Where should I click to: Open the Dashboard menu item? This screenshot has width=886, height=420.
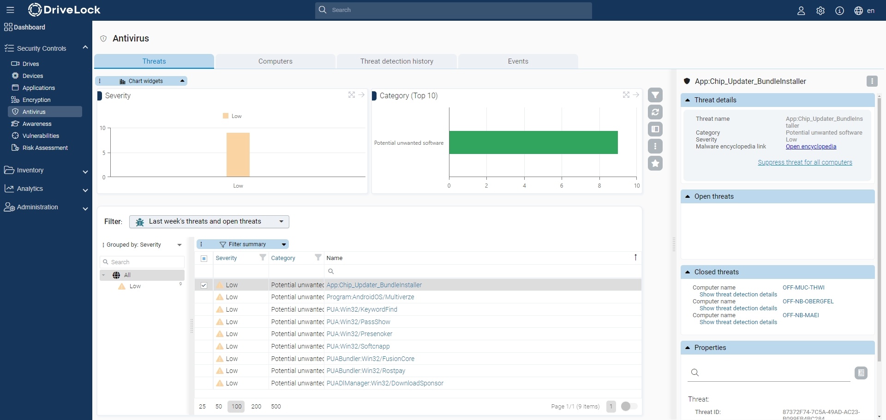pyautogui.click(x=25, y=27)
